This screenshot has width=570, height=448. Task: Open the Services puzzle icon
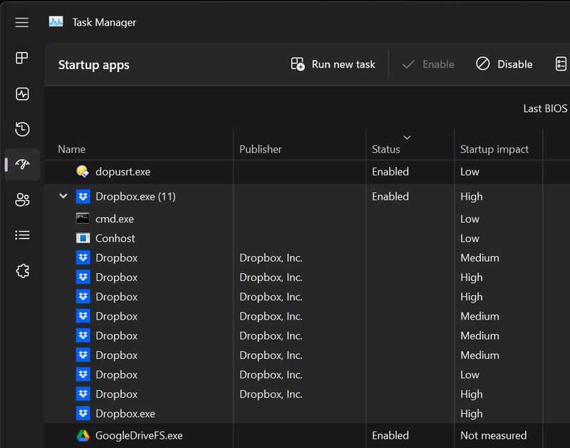(22, 270)
